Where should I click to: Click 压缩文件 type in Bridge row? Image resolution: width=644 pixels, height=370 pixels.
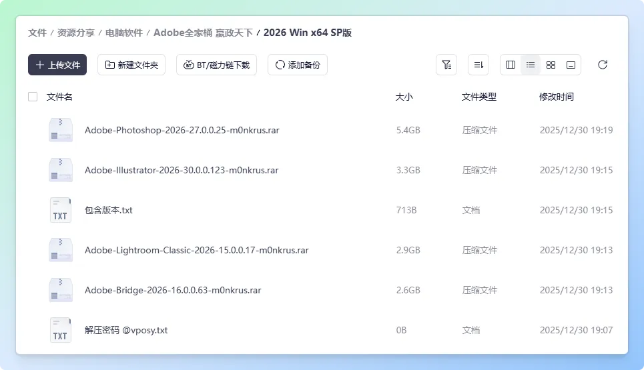coord(480,290)
